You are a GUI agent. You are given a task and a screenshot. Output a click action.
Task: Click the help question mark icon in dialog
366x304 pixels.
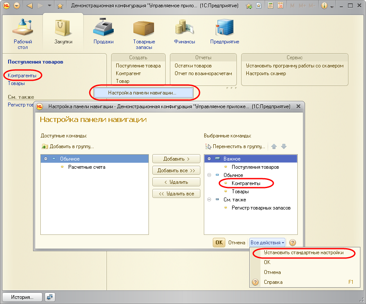[293, 243]
